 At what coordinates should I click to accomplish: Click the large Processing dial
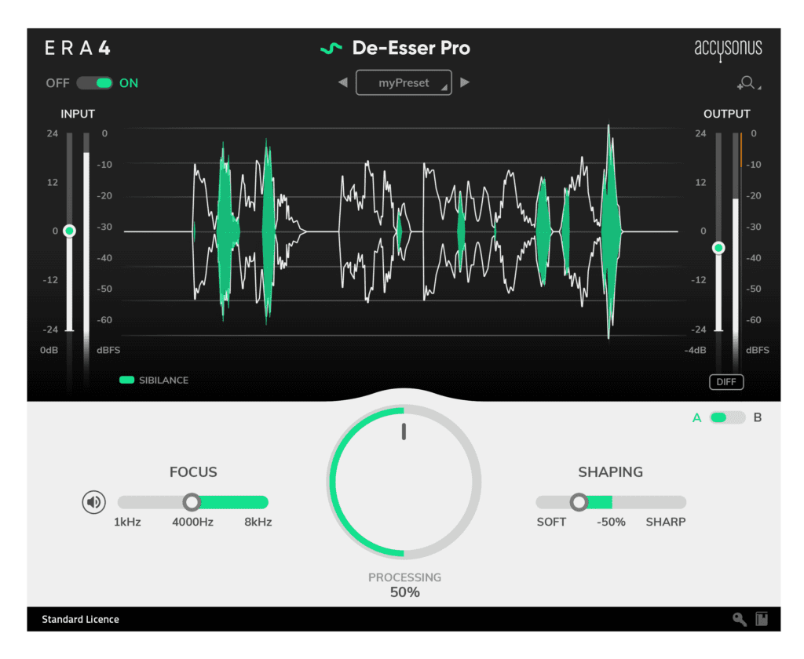click(x=404, y=482)
